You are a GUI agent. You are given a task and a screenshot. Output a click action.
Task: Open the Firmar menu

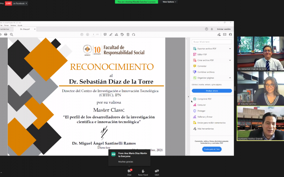(x=6, y=25)
